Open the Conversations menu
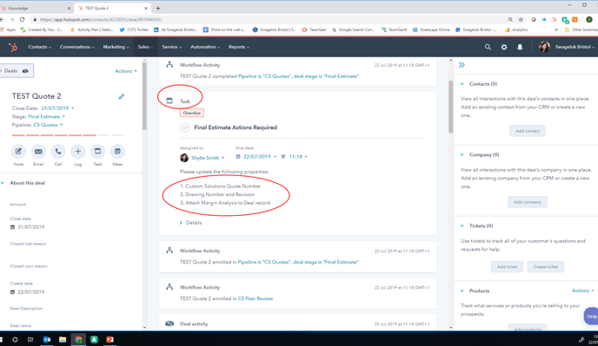The width and height of the screenshot is (598, 346). coord(77,47)
